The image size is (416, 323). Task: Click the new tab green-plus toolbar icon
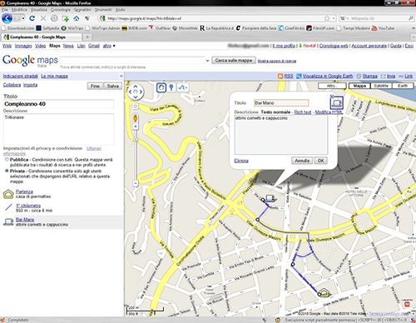66,18
